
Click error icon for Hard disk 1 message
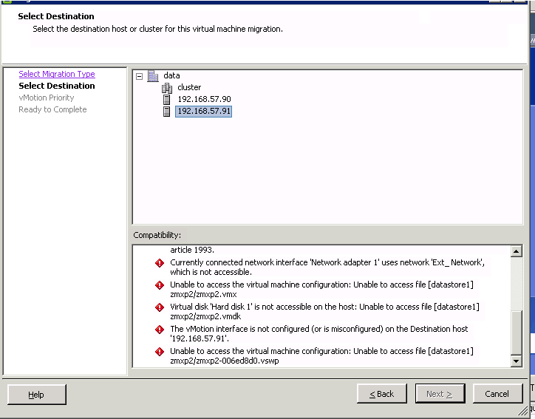(x=160, y=307)
